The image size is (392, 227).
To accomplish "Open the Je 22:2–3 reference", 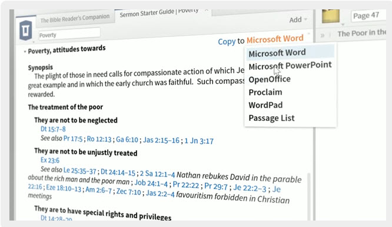I will click(x=250, y=188).
